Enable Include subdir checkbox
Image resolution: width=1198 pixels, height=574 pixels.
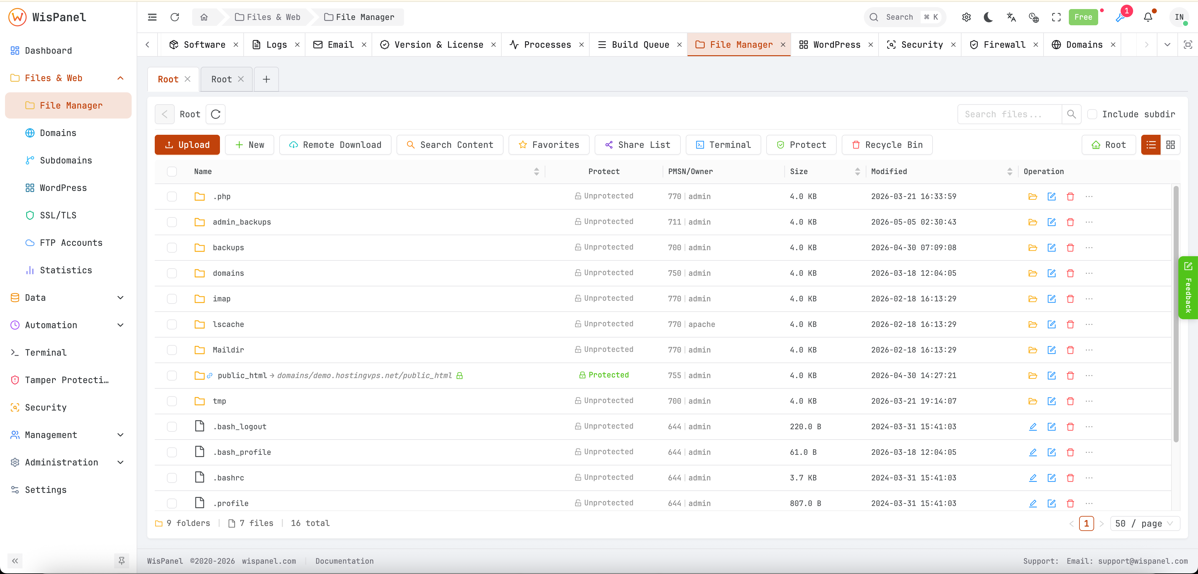(x=1093, y=114)
